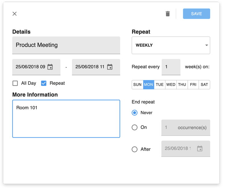This screenshot has height=189, width=225.
Task: Save the event with the SAVE button
Action: [196, 14]
